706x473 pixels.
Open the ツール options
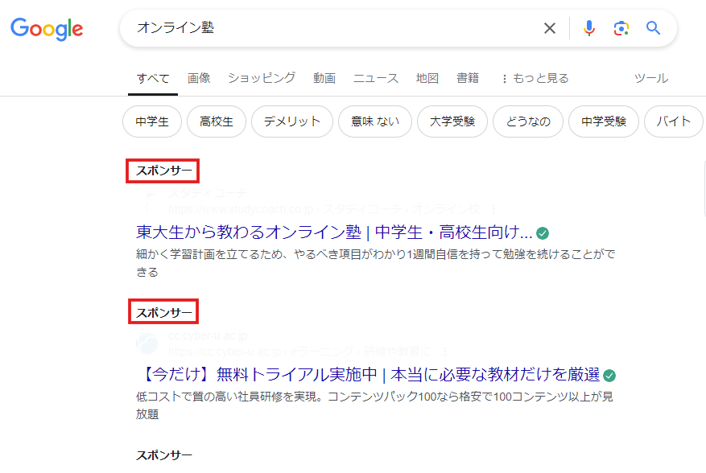650,78
